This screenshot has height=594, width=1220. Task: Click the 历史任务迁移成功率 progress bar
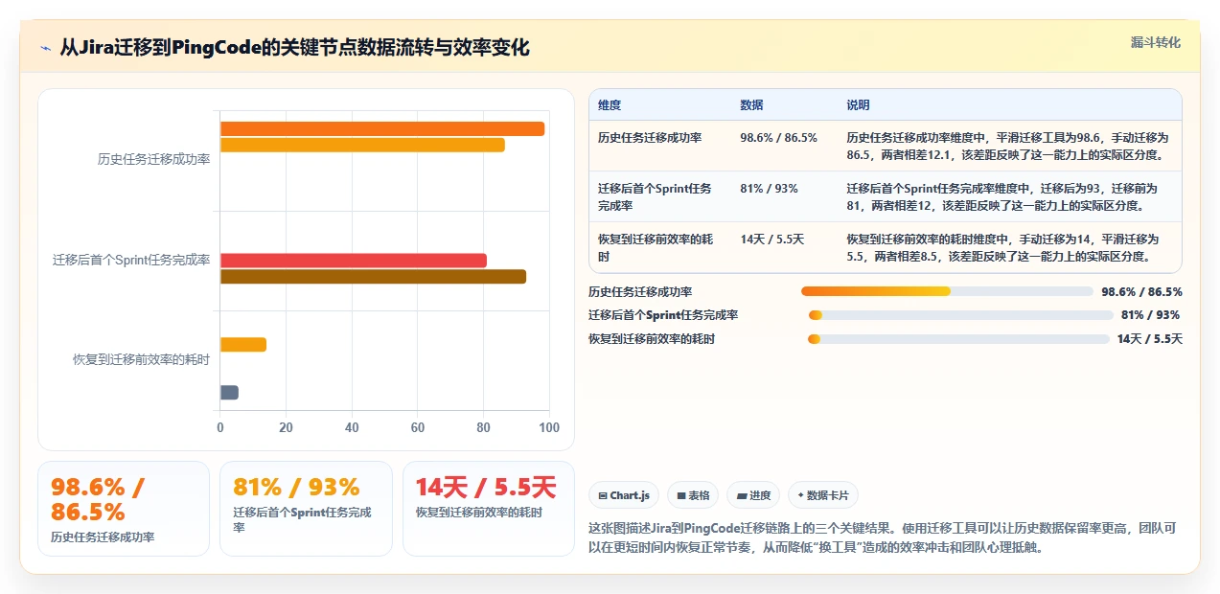click(x=947, y=291)
